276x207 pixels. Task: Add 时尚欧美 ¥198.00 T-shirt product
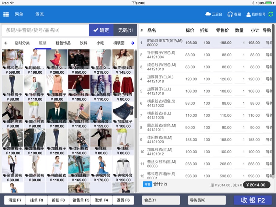tap(35, 62)
